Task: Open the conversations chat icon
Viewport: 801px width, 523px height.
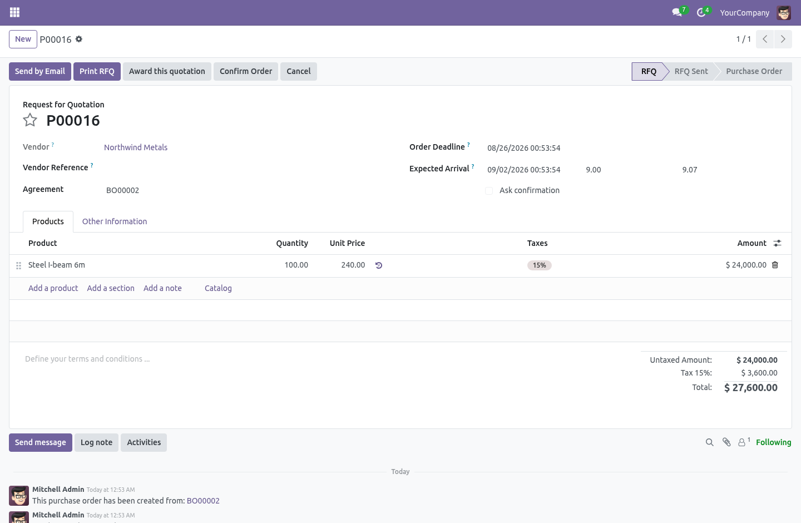Action: click(678, 12)
